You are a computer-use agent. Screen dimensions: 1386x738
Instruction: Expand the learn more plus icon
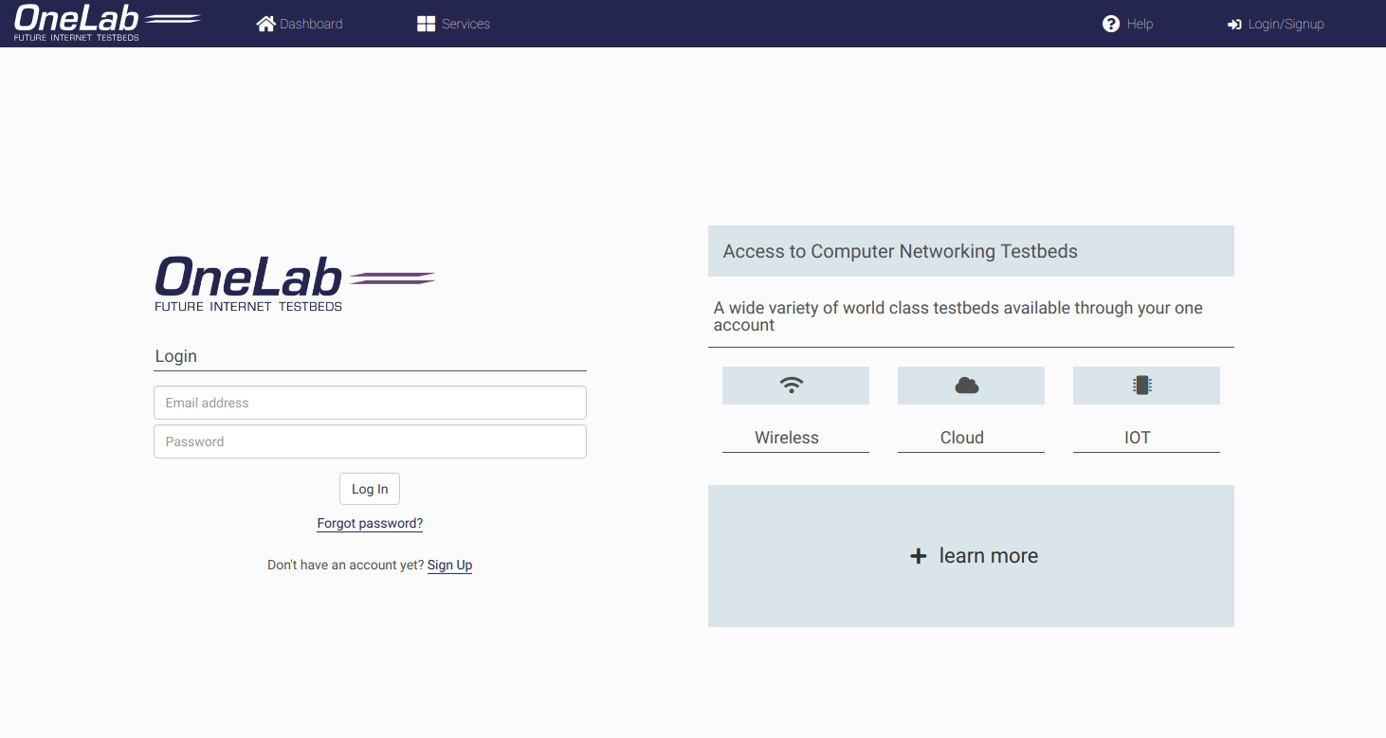(x=918, y=556)
